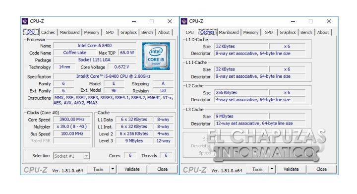Minimize the left CPU-Z window
The image size is (357, 194).
click(134, 21)
